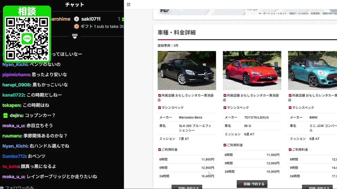This screenshot has height=189, width=337.
Task: Click username tokapen in chat
Action: (11, 105)
